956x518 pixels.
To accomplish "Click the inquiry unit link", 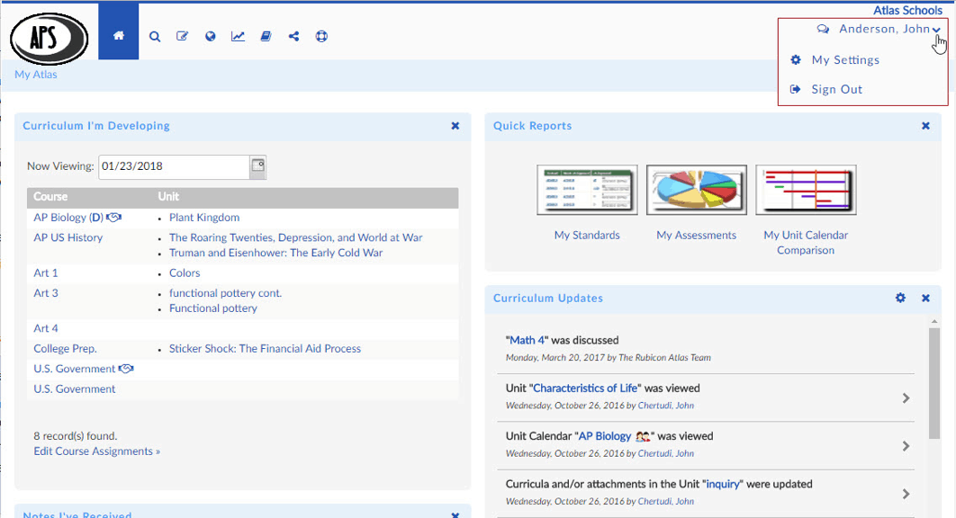I will [x=723, y=484].
